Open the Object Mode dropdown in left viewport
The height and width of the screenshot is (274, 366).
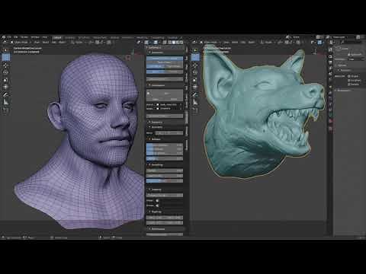21,42
